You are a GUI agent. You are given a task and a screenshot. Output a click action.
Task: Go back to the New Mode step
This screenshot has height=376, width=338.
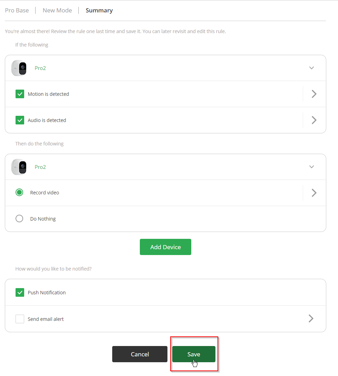(x=57, y=10)
